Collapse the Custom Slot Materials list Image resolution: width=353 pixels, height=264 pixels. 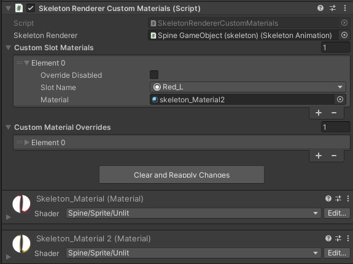(x=9, y=48)
